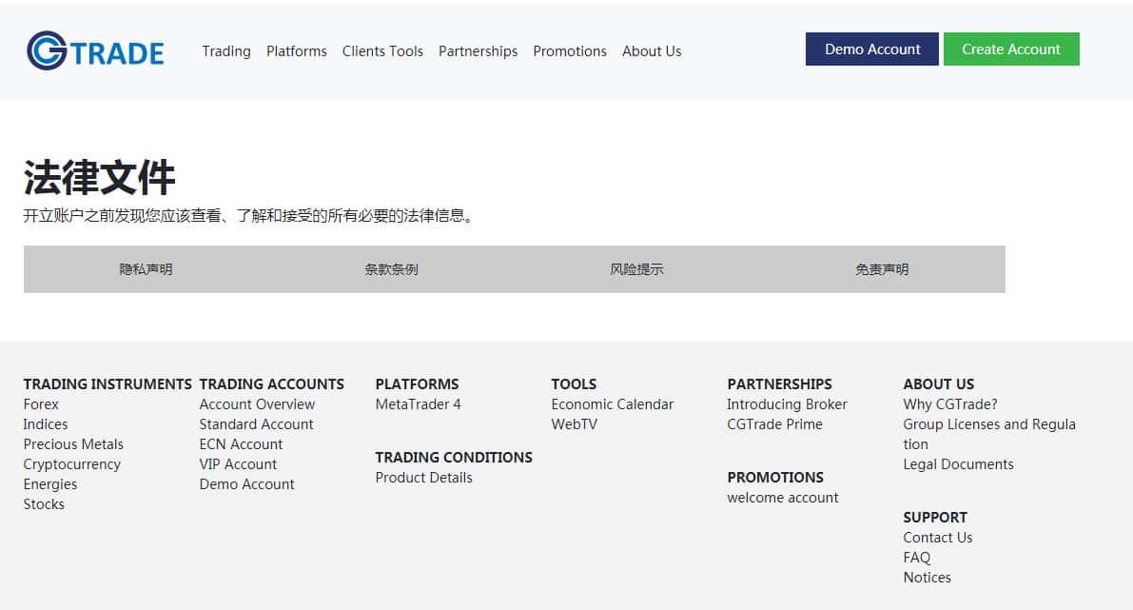The width and height of the screenshot is (1133, 610).
Task: Open the 风险提示 tab
Action: tap(636, 269)
